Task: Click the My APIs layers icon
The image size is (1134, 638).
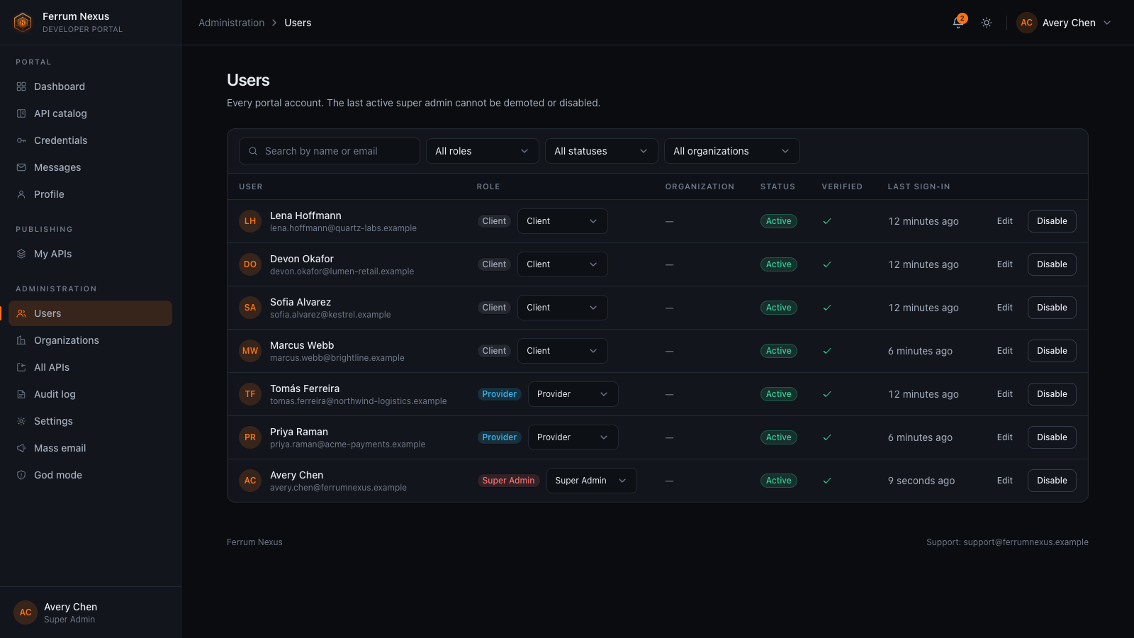Action: click(x=21, y=254)
